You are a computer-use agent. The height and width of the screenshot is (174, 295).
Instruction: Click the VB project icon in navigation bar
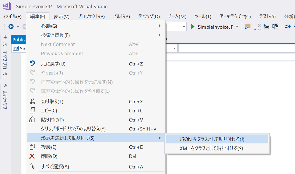[16, 48]
